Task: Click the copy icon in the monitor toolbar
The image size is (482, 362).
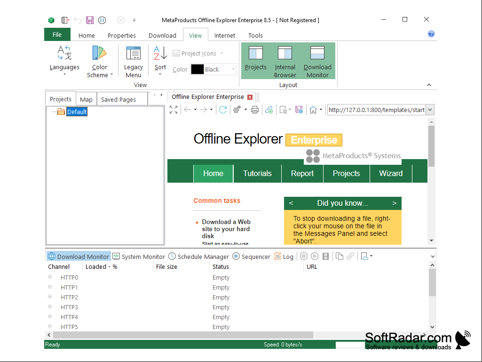Action: click(x=340, y=256)
